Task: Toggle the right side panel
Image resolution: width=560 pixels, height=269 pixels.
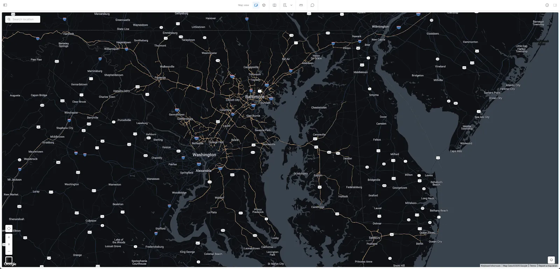Action: 555,5
